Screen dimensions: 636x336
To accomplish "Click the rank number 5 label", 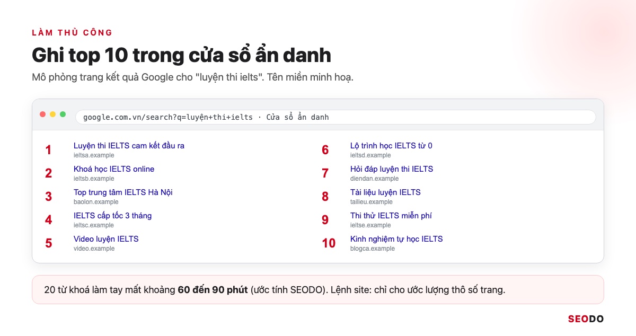I will 48,243.
